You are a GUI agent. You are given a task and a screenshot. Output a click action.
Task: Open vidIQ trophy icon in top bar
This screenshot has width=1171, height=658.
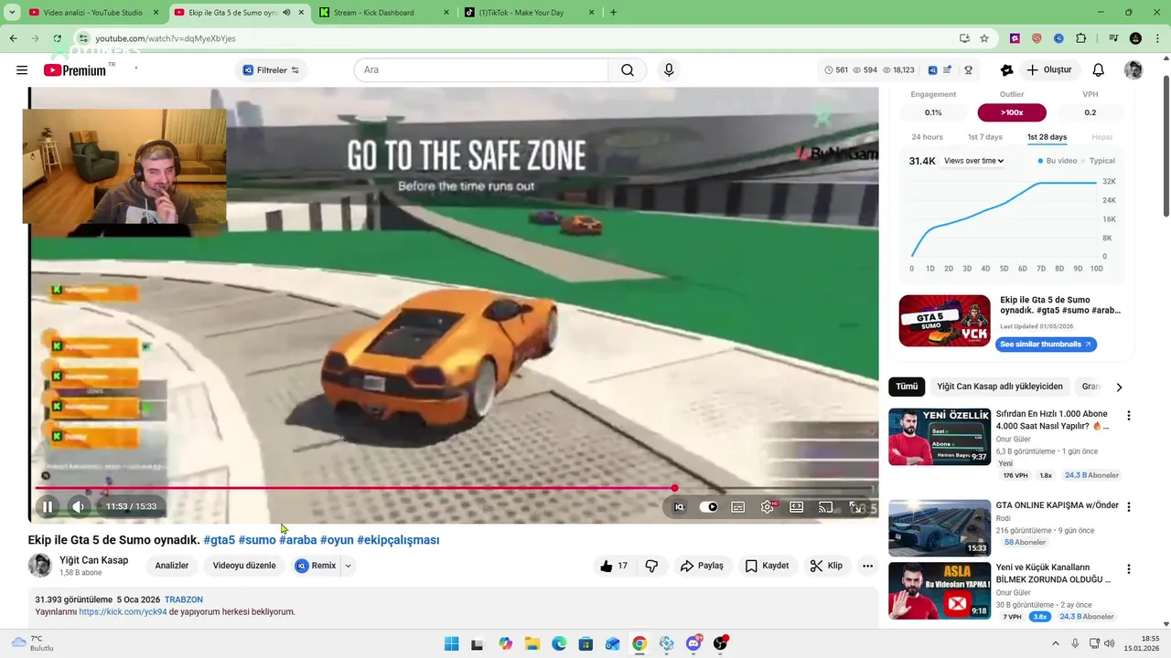(x=968, y=70)
